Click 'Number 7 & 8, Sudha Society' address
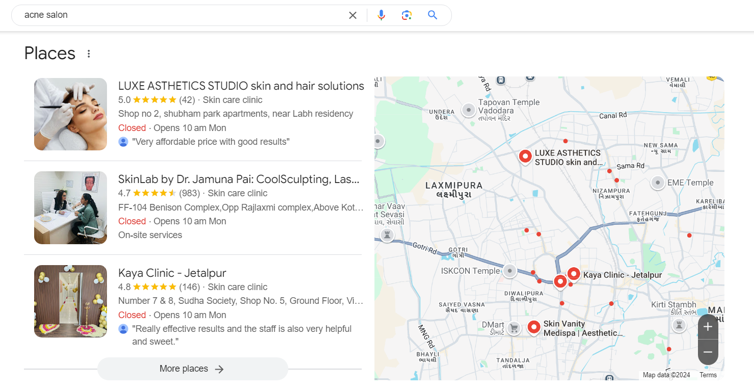This screenshot has height=390, width=754. tap(241, 301)
